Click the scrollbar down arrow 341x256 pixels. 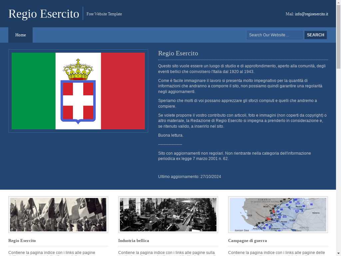(339, 254)
